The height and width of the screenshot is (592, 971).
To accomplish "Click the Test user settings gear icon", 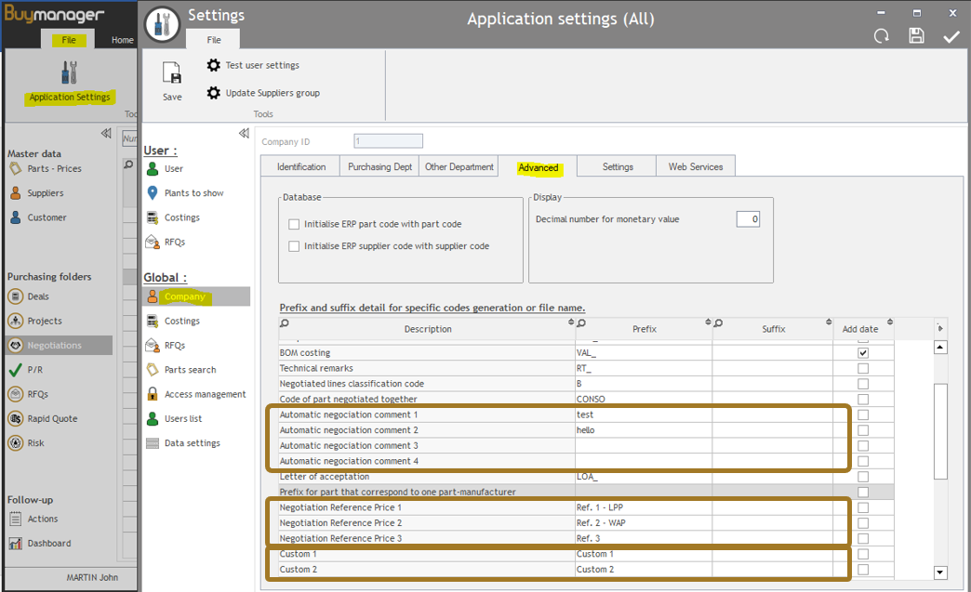I will pyautogui.click(x=214, y=65).
